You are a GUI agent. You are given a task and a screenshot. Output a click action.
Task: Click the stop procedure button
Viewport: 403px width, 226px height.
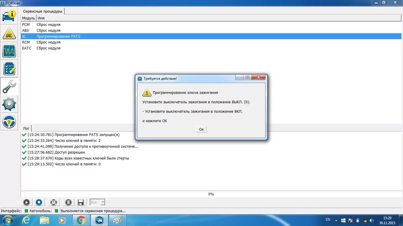point(39,202)
